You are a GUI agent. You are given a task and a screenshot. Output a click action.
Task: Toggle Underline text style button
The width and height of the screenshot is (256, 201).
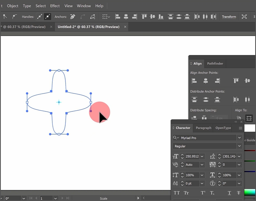pos(229,193)
